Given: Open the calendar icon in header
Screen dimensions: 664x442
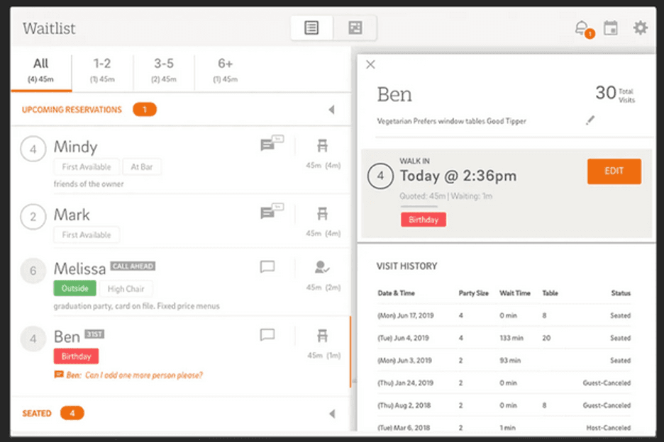Looking at the screenshot, I should (x=610, y=28).
